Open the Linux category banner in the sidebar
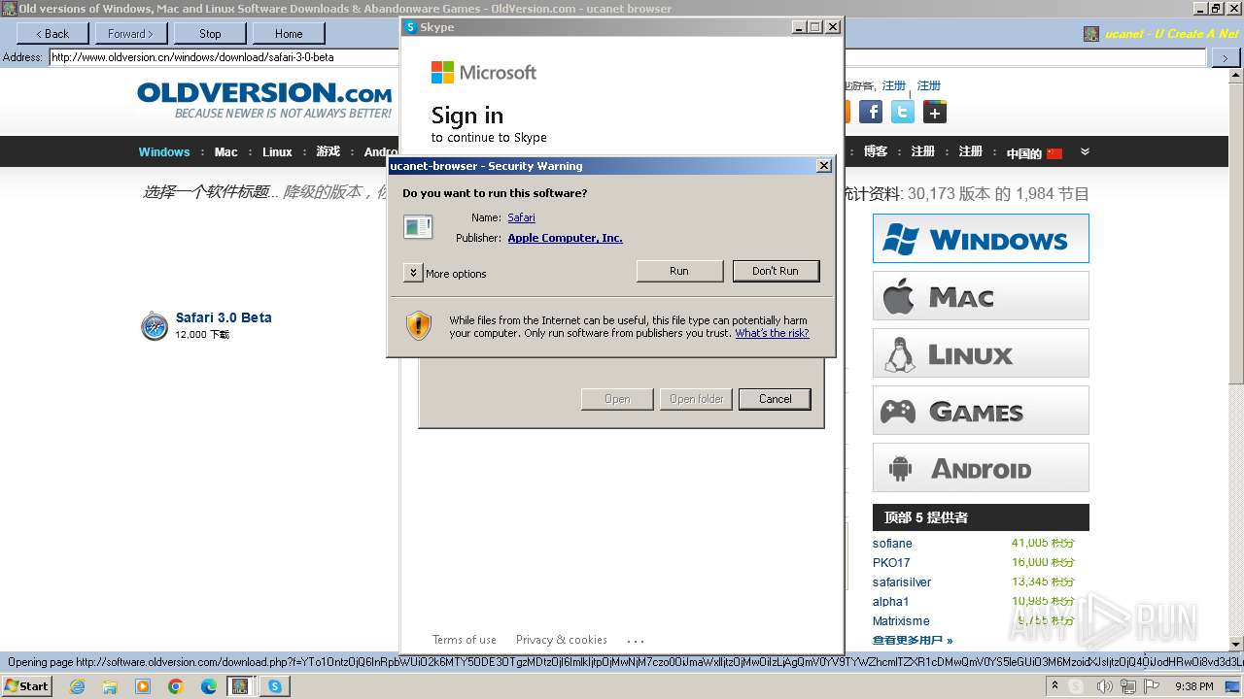 (981, 353)
